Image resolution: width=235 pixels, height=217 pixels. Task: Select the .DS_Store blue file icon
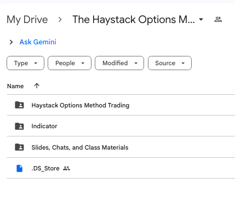tap(20, 168)
